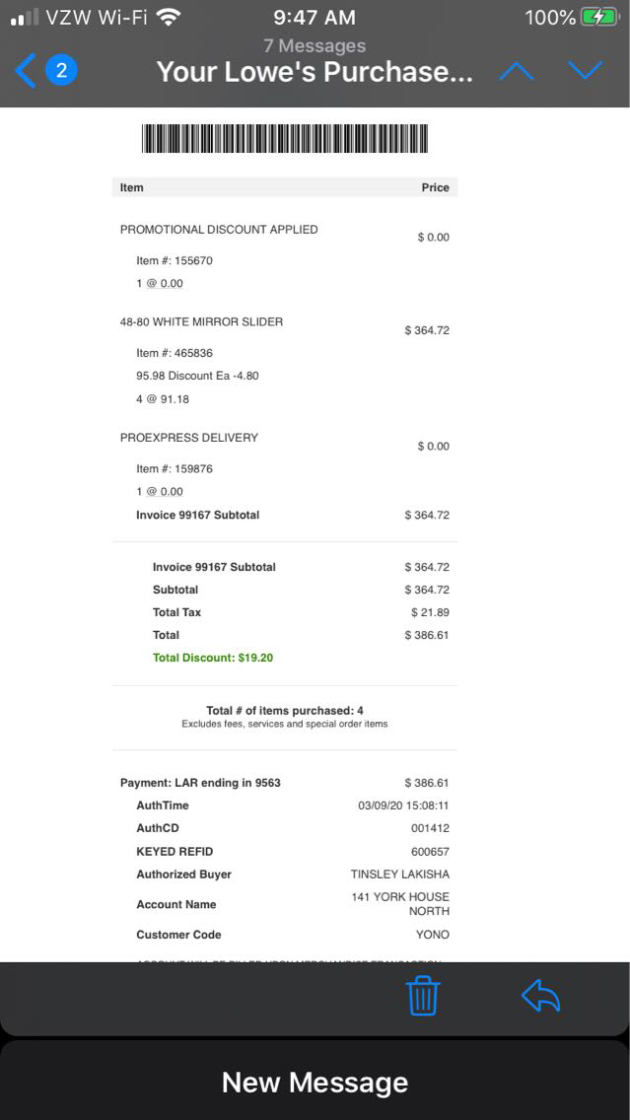Tap the Wi-Fi status icon

pyautogui.click(x=169, y=17)
